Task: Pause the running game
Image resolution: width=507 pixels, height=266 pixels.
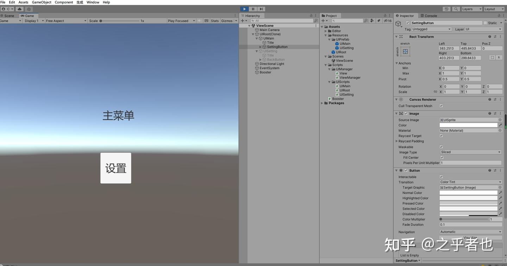Action: pos(253,9)
